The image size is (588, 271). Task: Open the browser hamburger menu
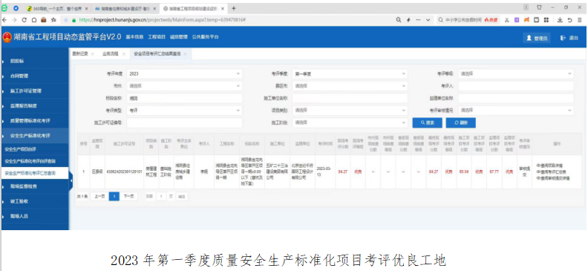tap(580, 20)
